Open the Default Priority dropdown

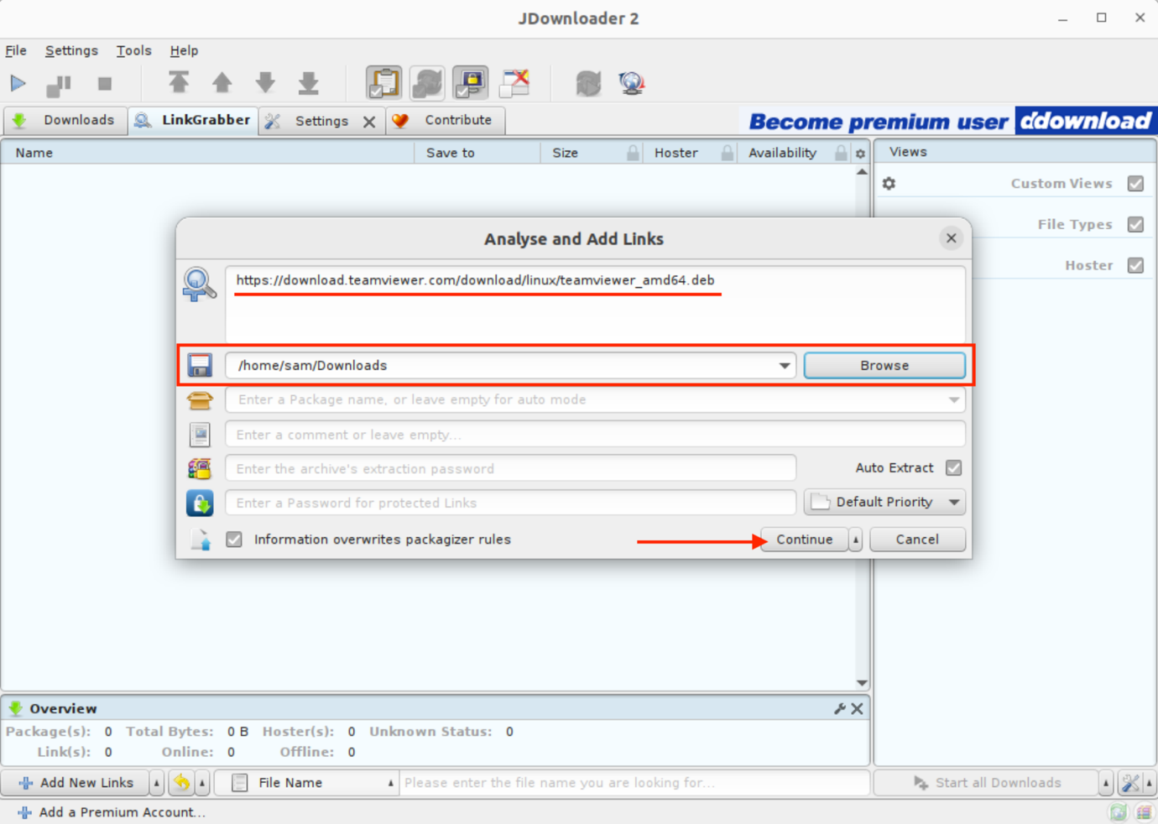tap(953, 502)
